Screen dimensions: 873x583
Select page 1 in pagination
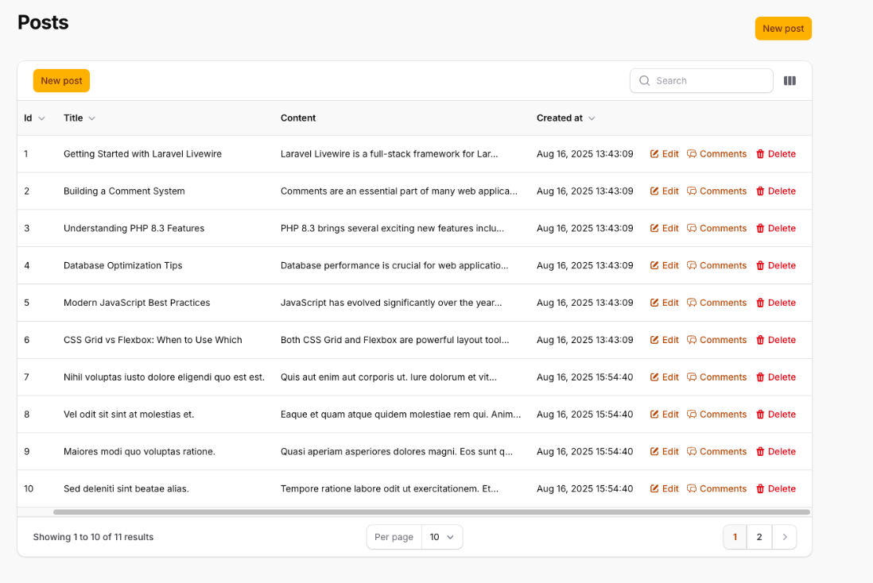pyautogui.click(x=735, y=537)
